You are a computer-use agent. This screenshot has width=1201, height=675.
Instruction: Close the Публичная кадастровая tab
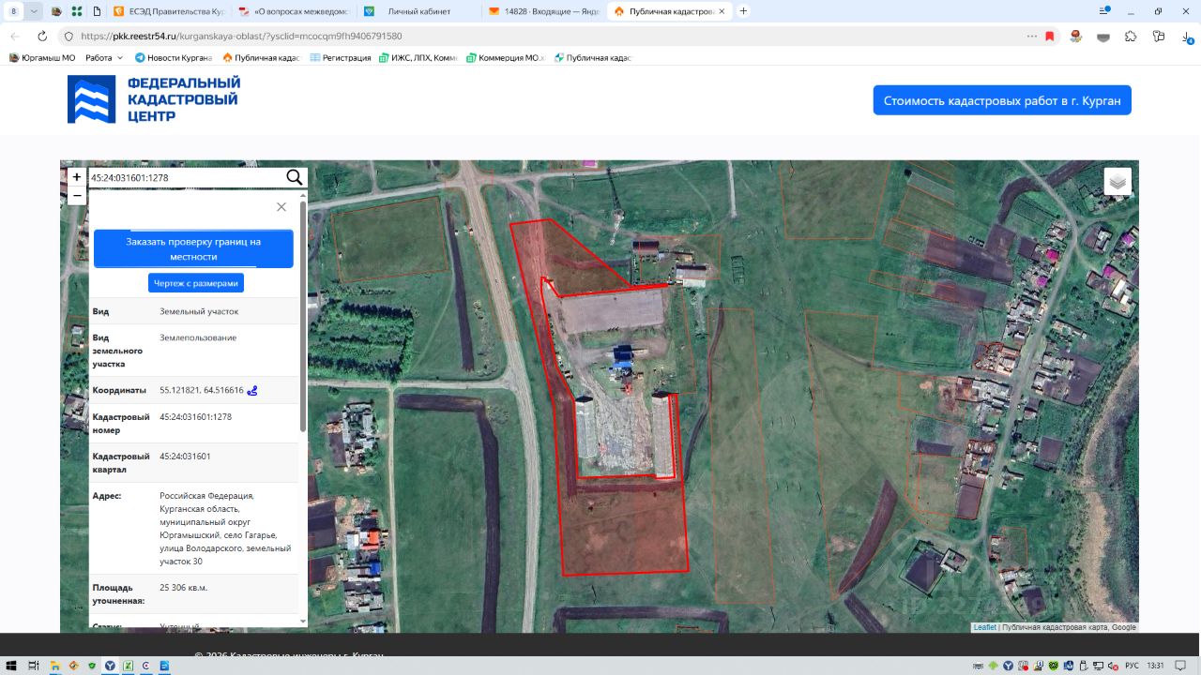click(722, 11)
